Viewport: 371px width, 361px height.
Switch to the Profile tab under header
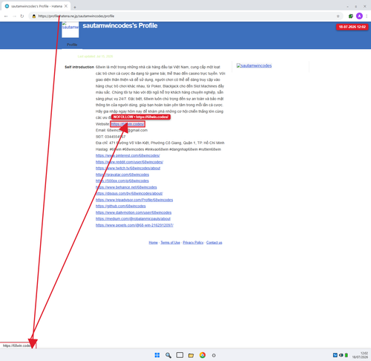click(72, 45)
